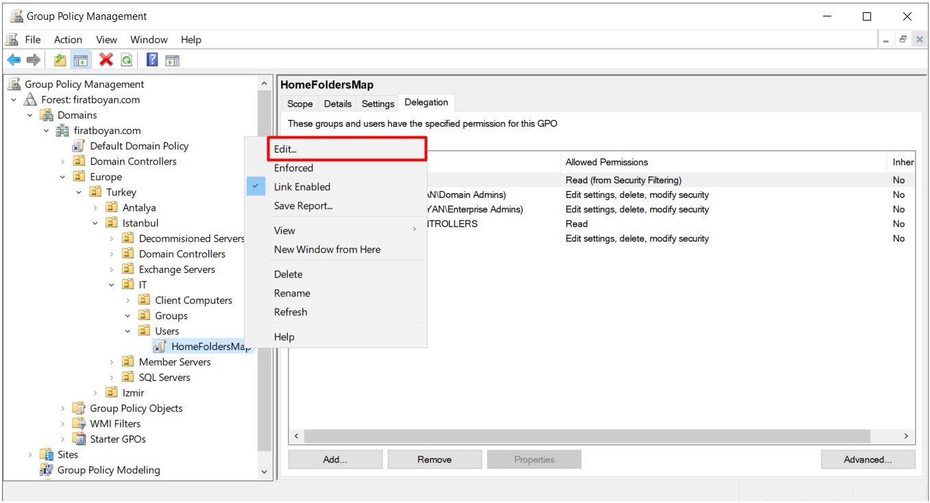This screenshot has width=930, height=503.
Task: Select the WMI Filters folder icon
Action: coord(79,424)
